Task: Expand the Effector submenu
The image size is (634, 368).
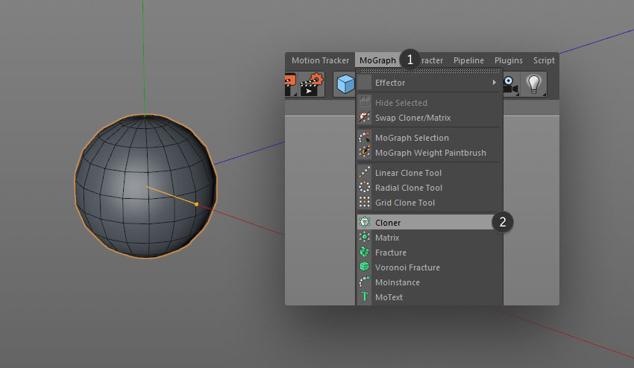Action: pyautogui.click(x=429, y=83)
